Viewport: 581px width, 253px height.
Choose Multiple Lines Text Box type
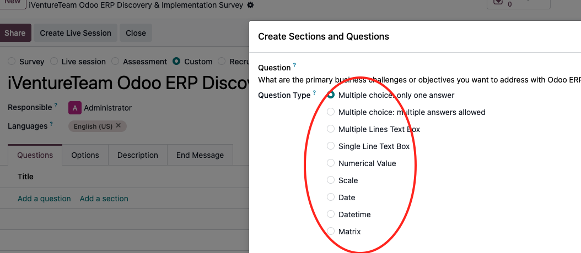[331, 129]
